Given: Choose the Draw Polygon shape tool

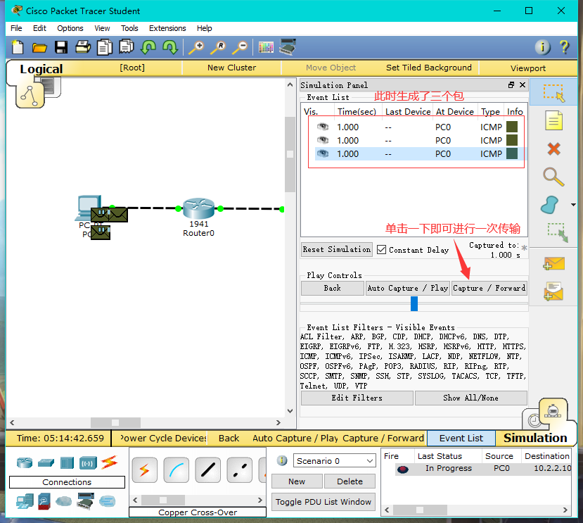Looking at the screenshot, I should (549, 205).
